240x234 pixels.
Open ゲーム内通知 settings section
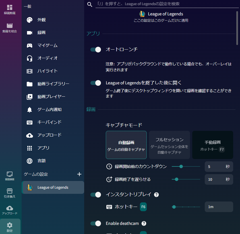click(x=53, y=109)
